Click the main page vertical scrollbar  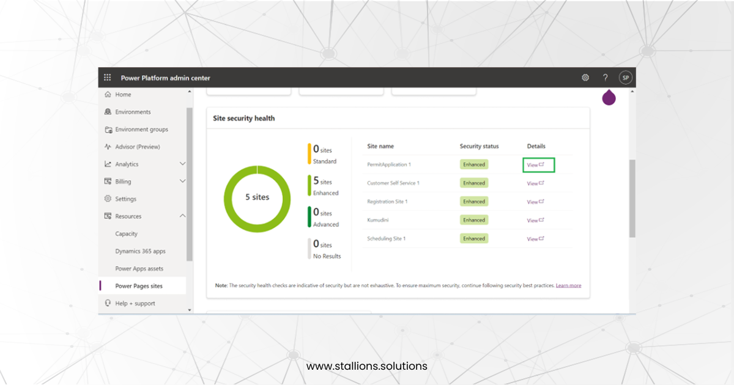[632, 199]
